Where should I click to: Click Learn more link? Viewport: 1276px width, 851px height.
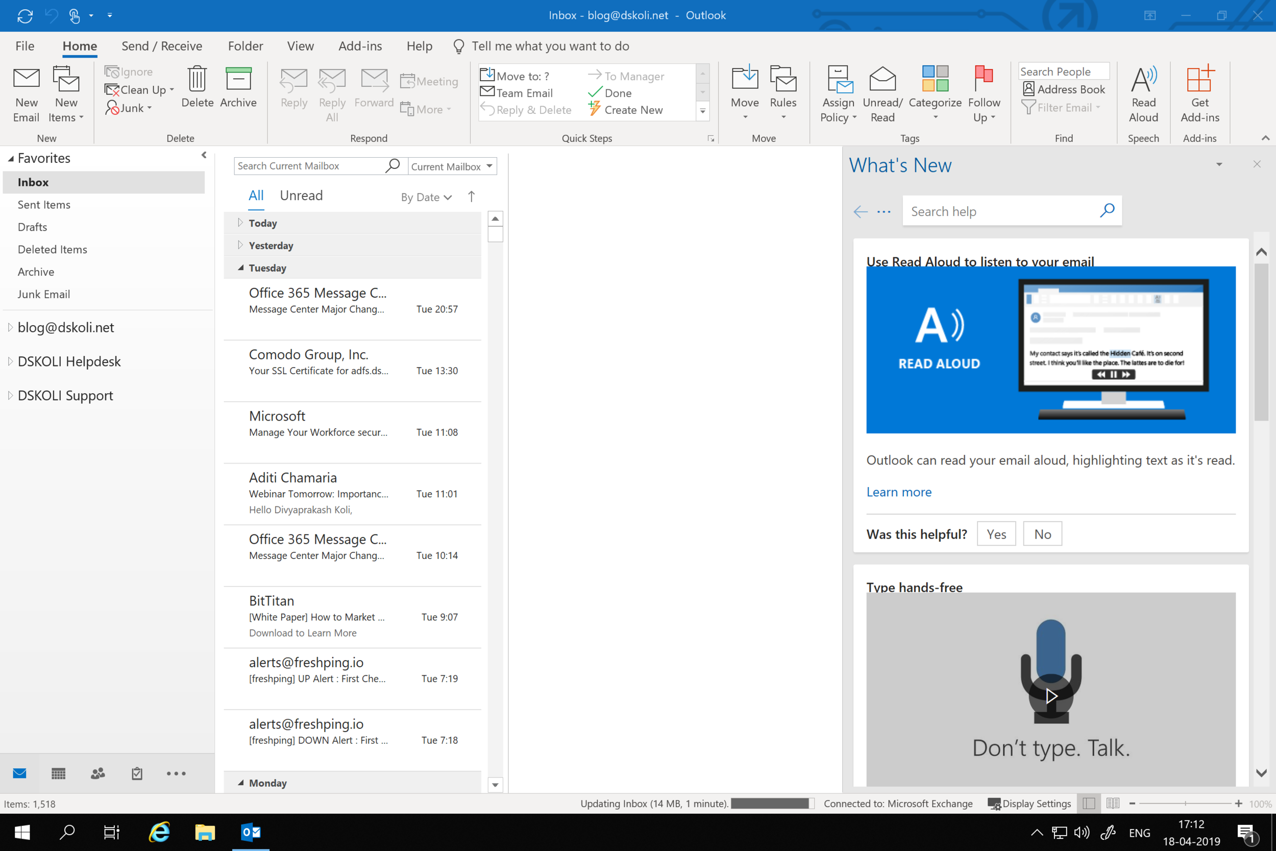tap(898, 492)
